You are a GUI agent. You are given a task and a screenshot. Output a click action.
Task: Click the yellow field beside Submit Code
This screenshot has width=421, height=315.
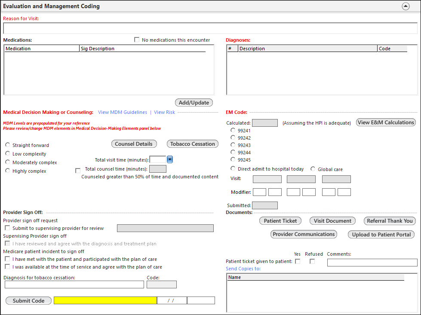[x=105, y=300]
